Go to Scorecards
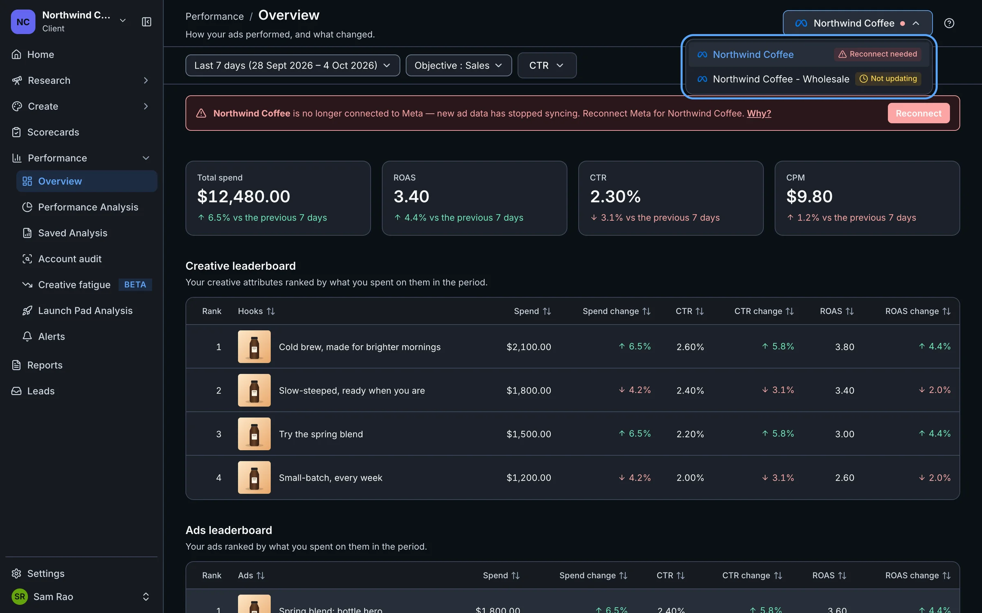Viewport: 982px width, 613px height. coord(81,132)
